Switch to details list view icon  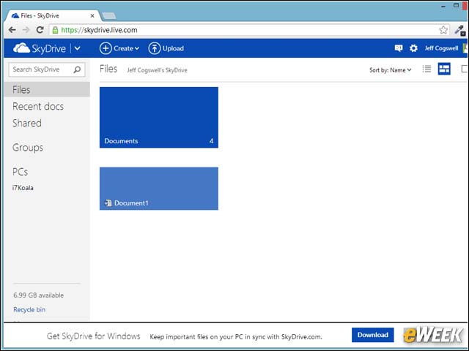pyautogui.click(x=426, y=69)
